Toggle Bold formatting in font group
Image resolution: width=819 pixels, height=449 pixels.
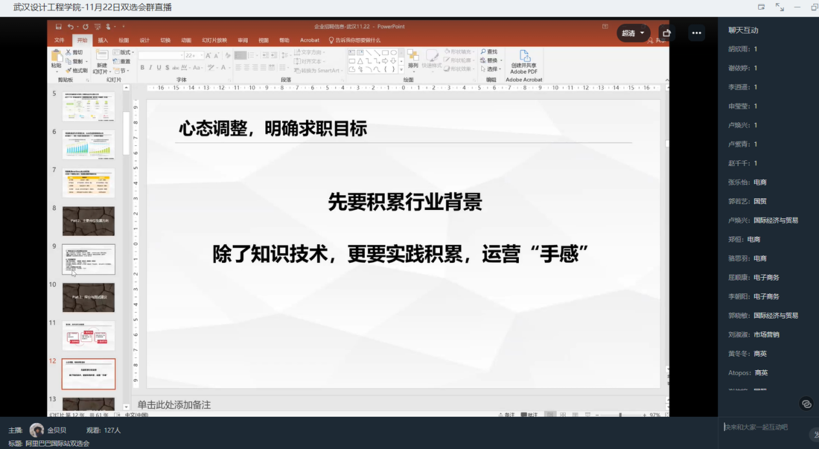(142, 68)
